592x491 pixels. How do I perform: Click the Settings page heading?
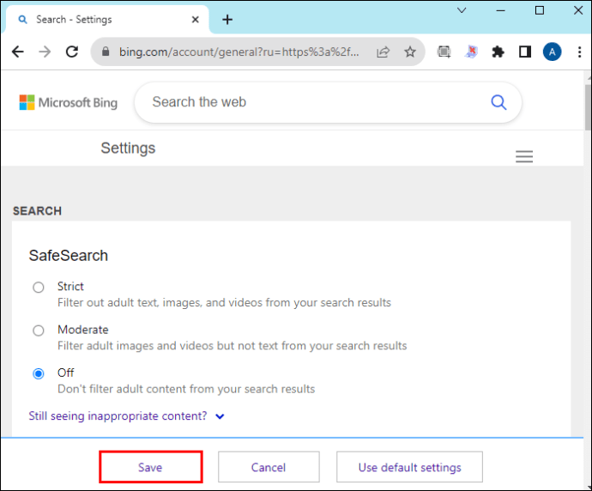pyautogui.click(x=128, y=148)
